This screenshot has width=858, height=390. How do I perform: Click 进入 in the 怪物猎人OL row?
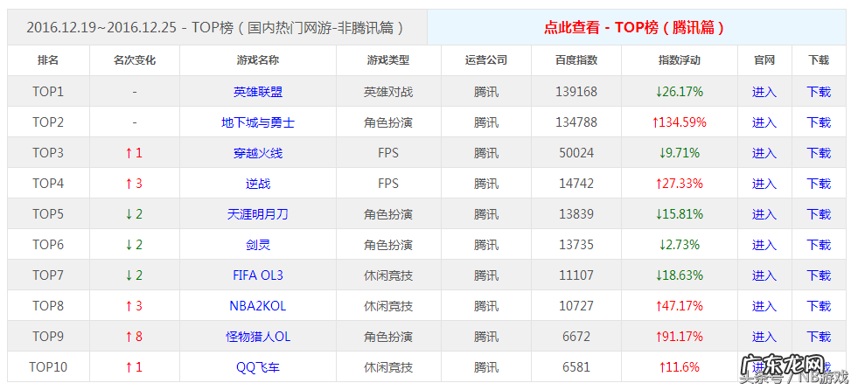[x=764, y=337]
